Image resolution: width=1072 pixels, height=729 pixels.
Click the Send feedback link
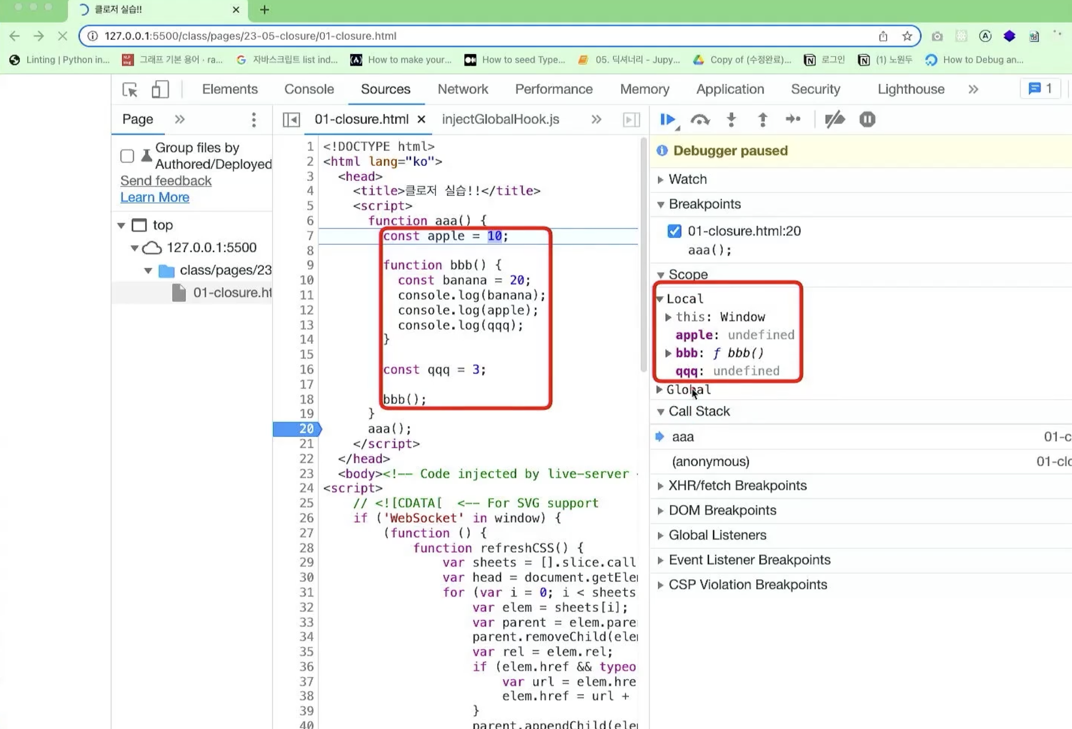[166, 181]
